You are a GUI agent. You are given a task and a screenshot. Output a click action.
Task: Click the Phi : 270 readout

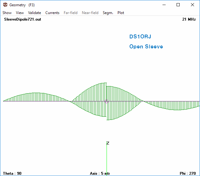click(187, 174)
